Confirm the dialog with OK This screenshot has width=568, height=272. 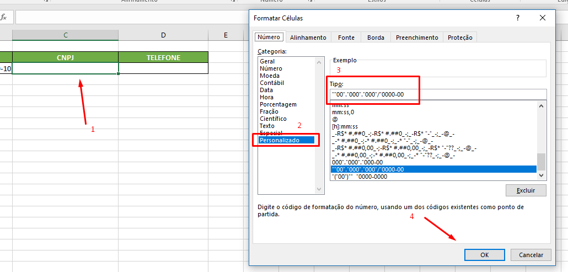(x=484, y=255)
